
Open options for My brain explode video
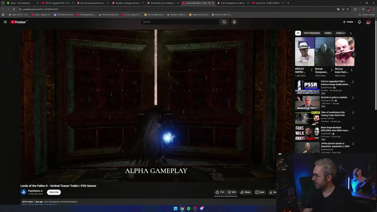[353, 98]
